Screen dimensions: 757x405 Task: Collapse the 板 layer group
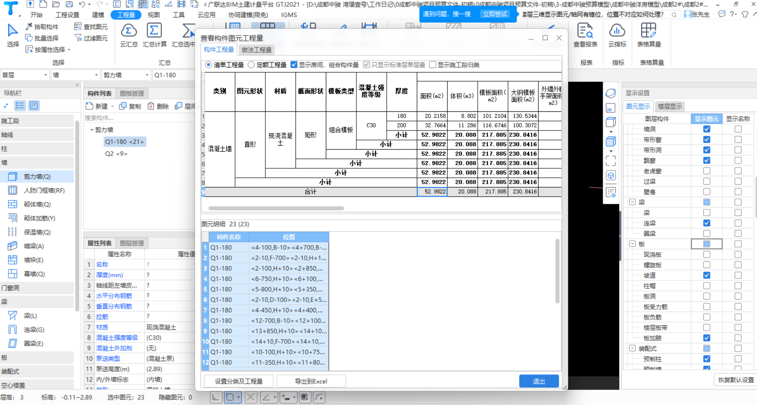[x=632, y=244]
